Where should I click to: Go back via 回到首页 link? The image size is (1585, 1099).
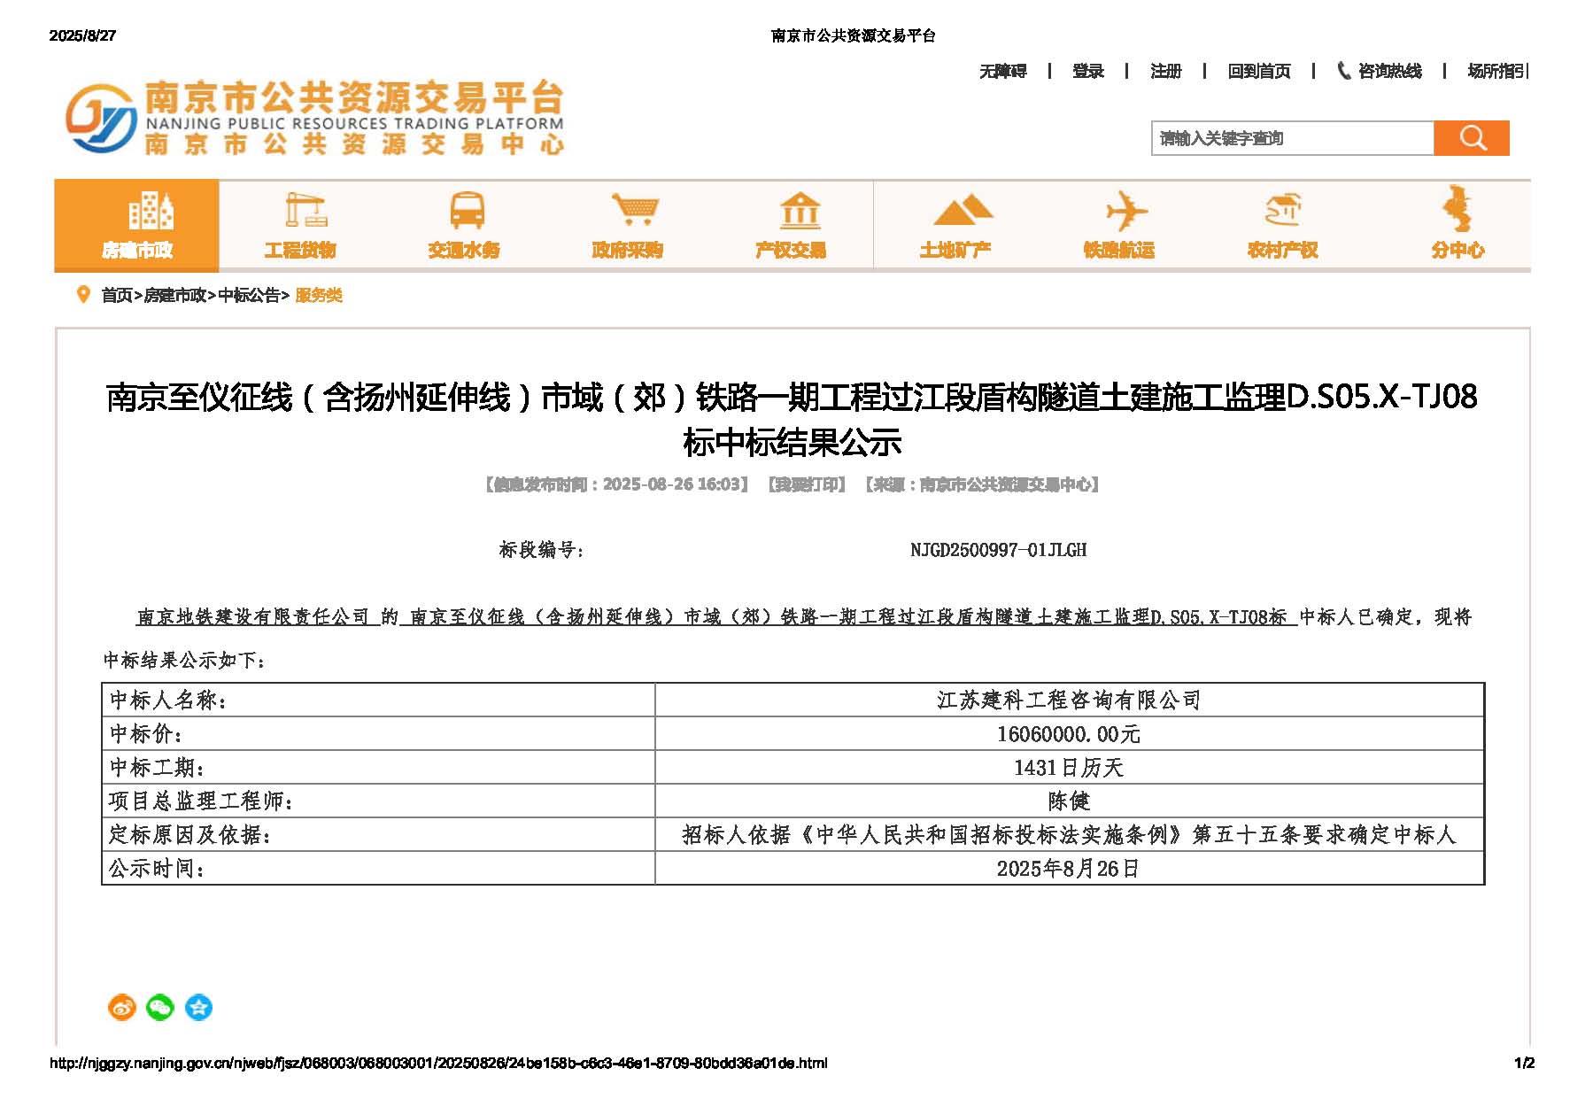tap(1259, 72)
